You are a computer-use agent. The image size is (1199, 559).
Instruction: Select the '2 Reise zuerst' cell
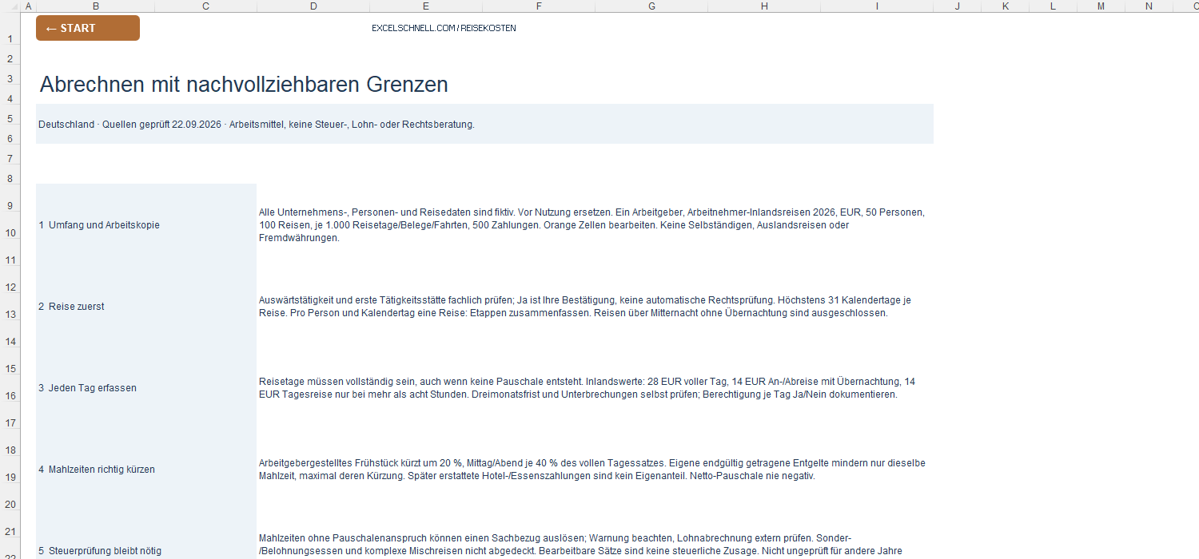146,307
